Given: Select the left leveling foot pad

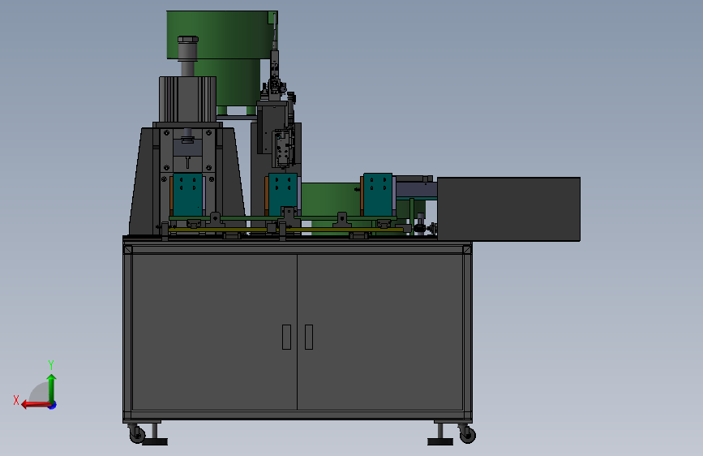Looking at the screenshot, I should 155,442.
